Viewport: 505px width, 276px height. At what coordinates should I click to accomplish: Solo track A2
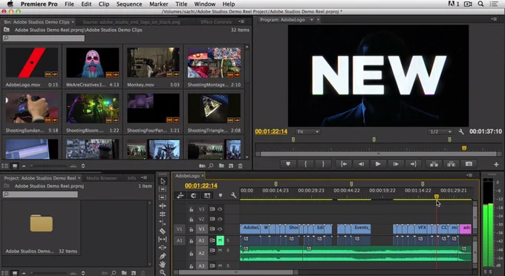coord(228,250)
